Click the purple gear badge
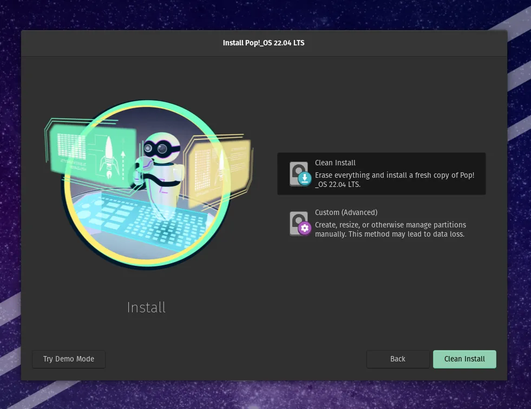Screen dimensions: 531x409 click(x=305, y=228)
